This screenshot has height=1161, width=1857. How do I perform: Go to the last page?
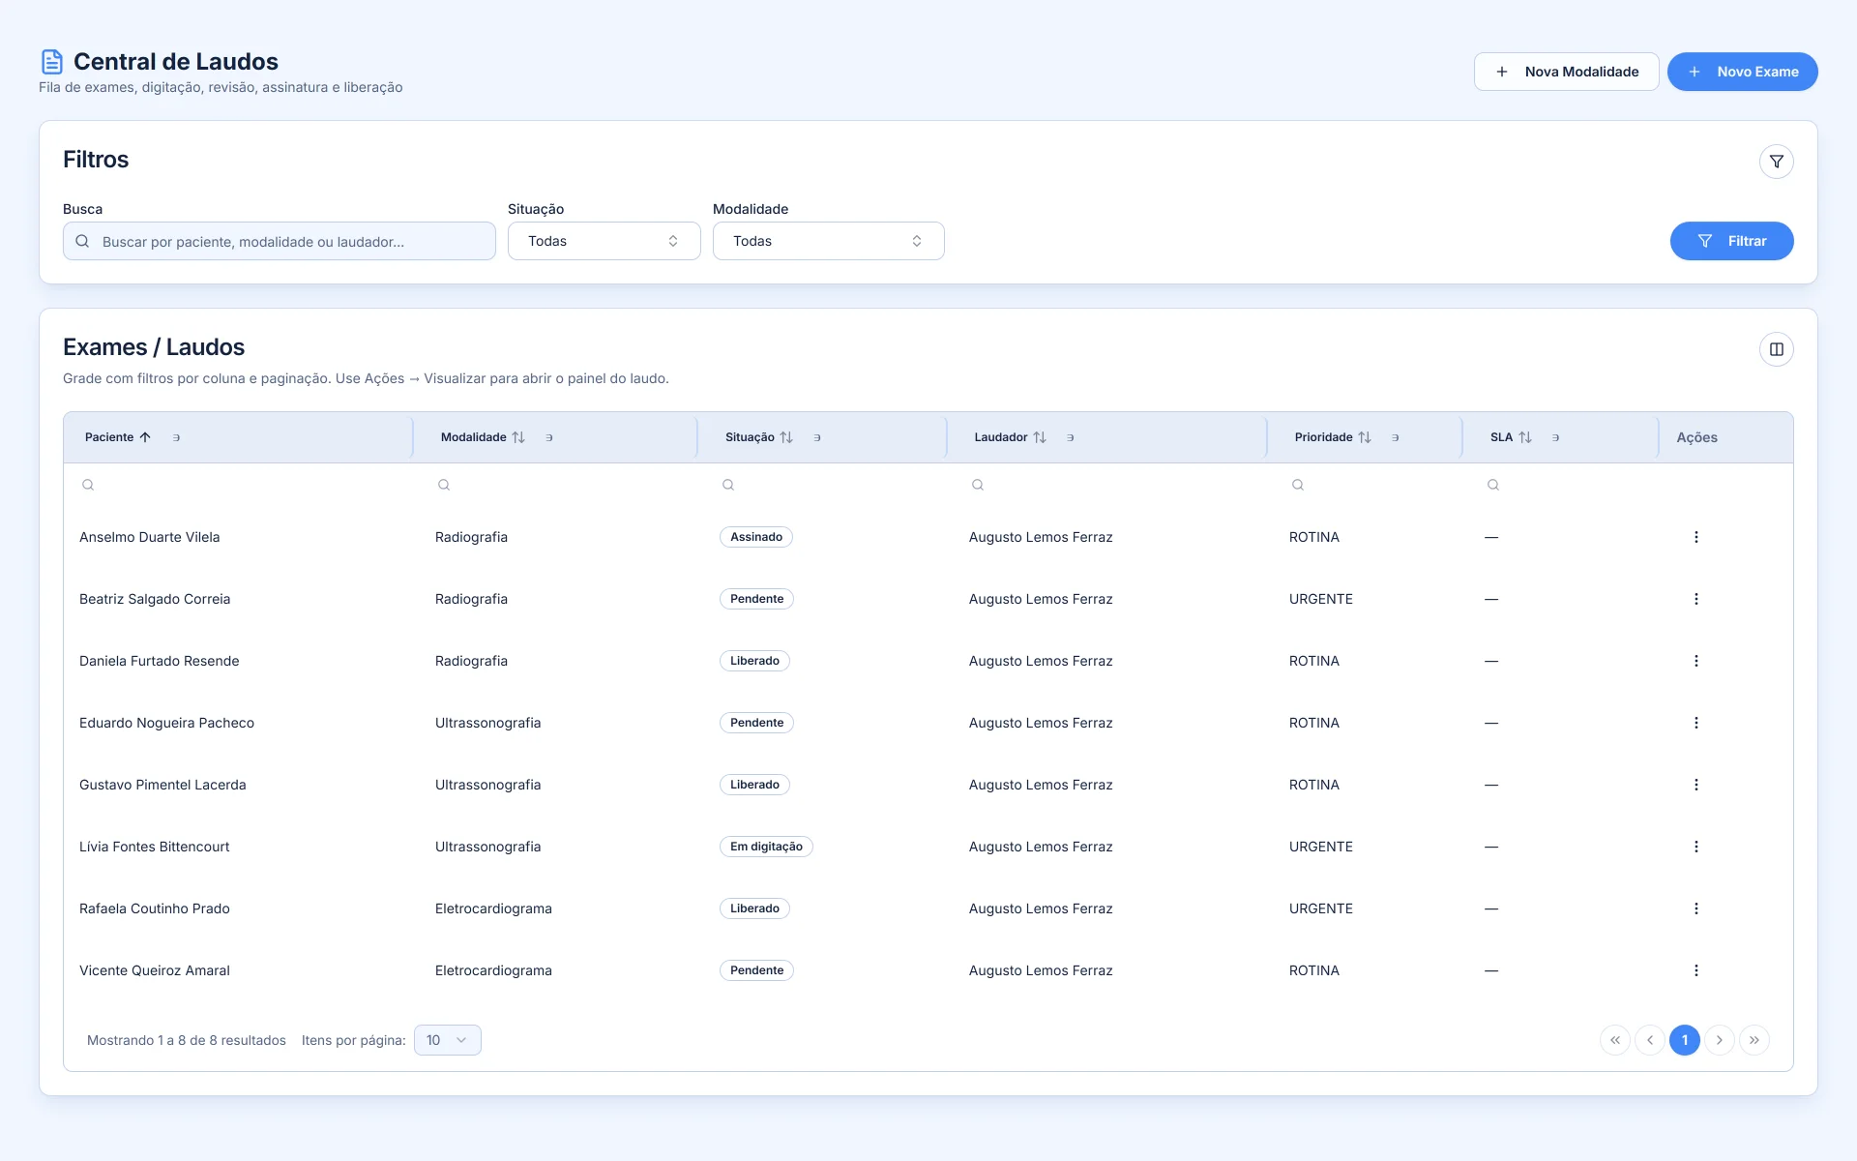click(x=1754, y=1040)
